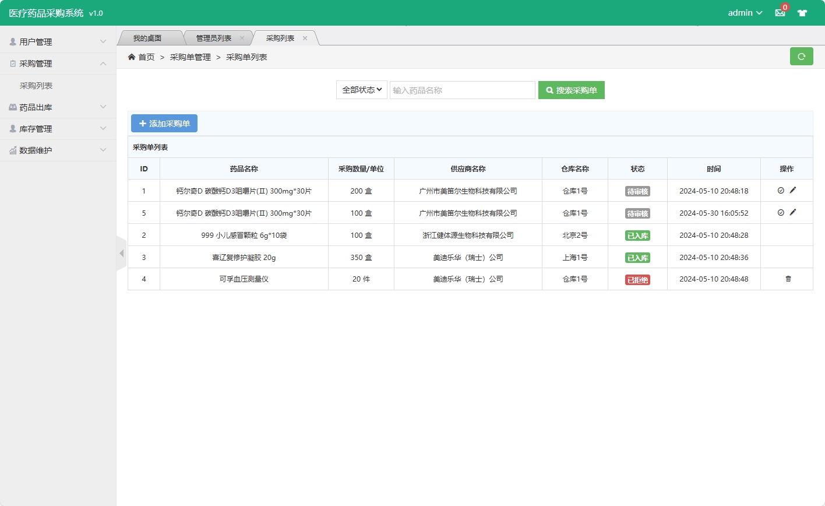Click the home icon in the breadcrumb
This screenshot has height=506, width=825.
click(x=132, y=57)
